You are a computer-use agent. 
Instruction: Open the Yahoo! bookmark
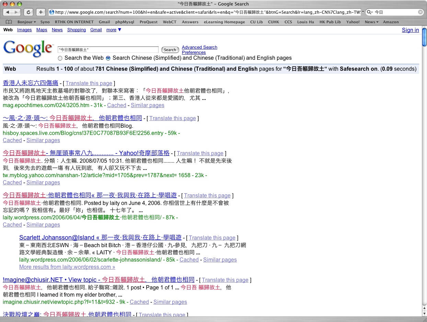point(353,22)
